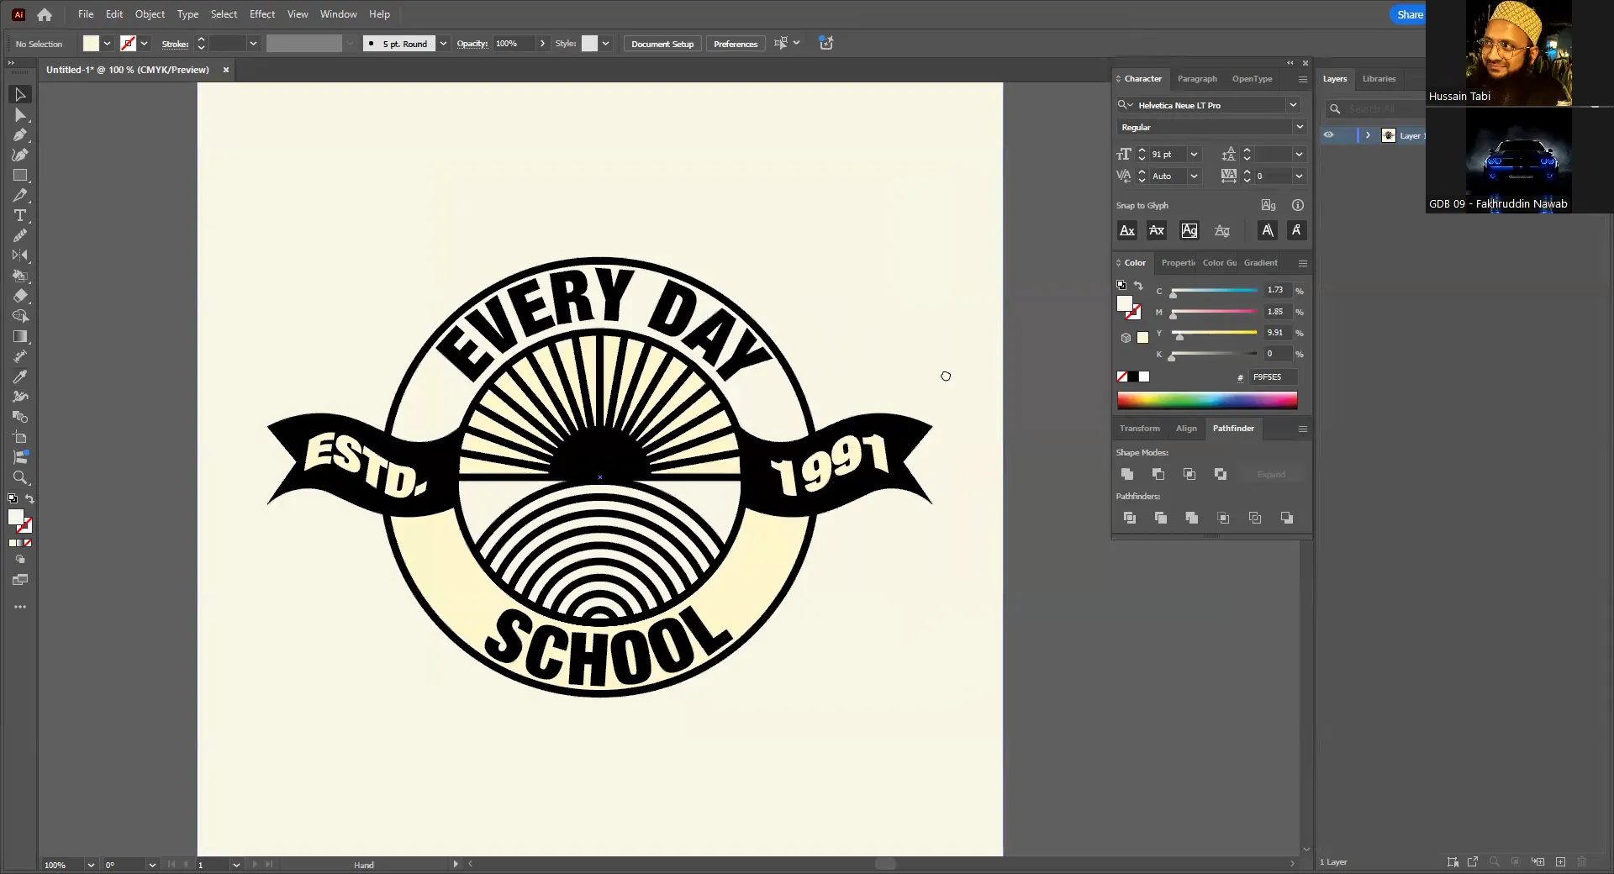The height and width of the screenshot is (874, 1614).
Task: Click the Divide pathfinder icon
Action: click(1130, 519)
